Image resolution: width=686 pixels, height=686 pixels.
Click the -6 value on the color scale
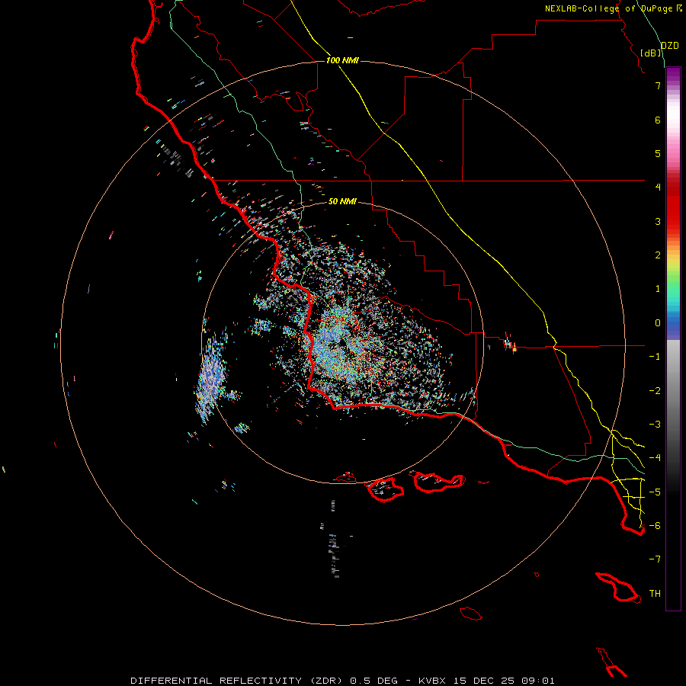point(655,526)
